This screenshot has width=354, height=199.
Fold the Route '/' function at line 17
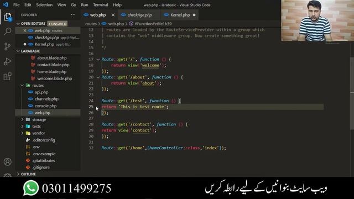(x=98, y=60)
